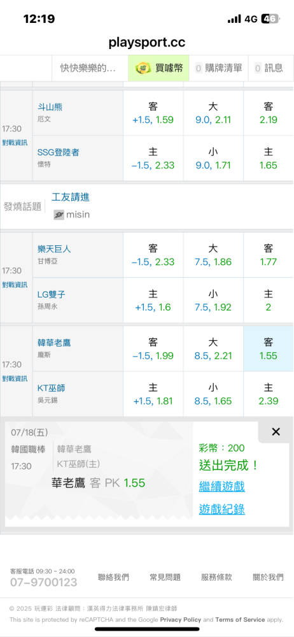Click the 韓國職棒 league label
The height and width of the screenshot is (637, 294).
[x=29, y=449]
